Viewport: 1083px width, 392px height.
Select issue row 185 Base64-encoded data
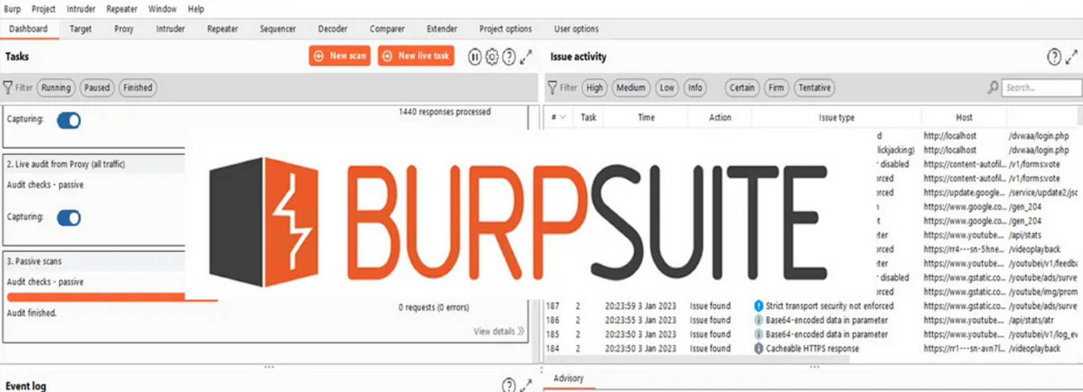click(812, 334)
